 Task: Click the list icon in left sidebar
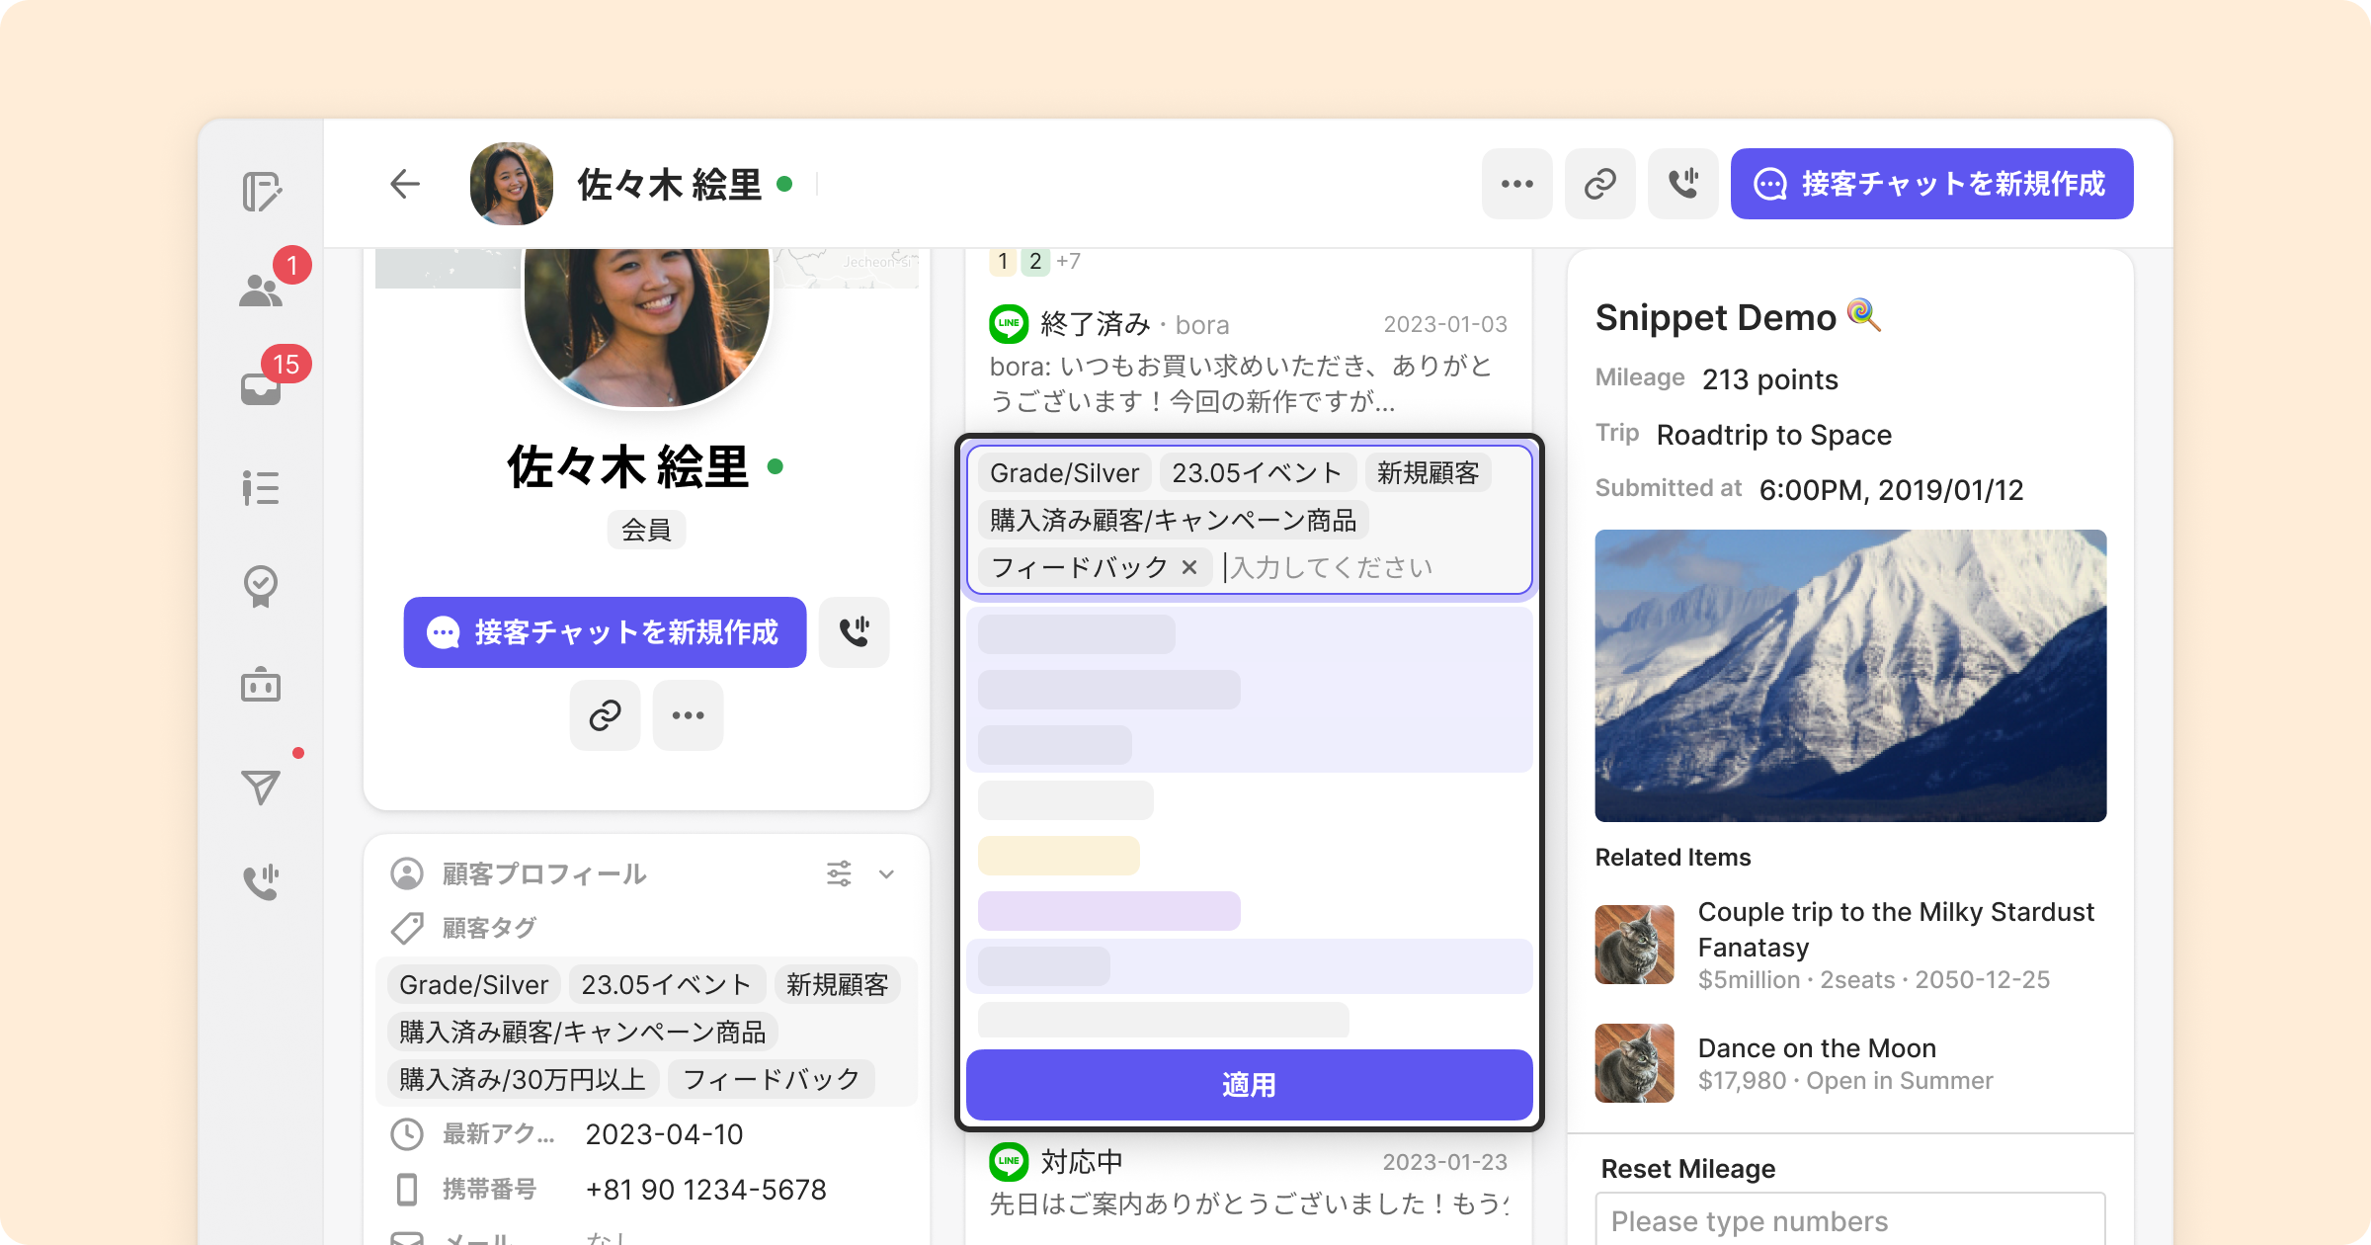(261, 487)
